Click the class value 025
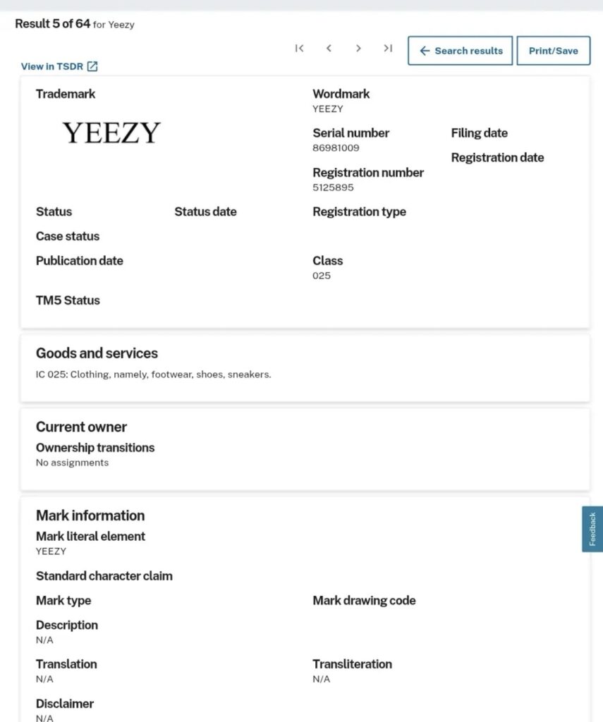Screen dimensions: 603x722 click(322, 276)
